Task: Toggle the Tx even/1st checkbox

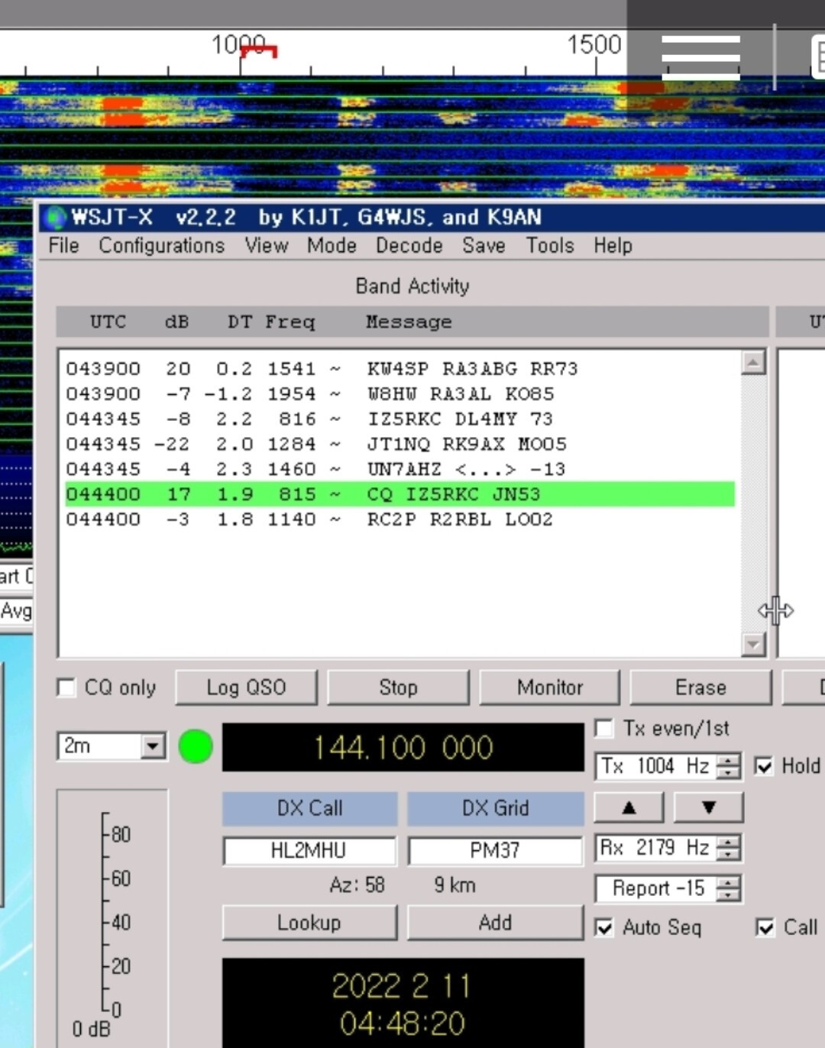Action: (603, 728)
